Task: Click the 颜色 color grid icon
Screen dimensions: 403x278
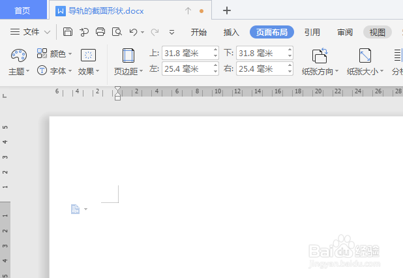Action: pyautogui.click(x=42, y=54)
